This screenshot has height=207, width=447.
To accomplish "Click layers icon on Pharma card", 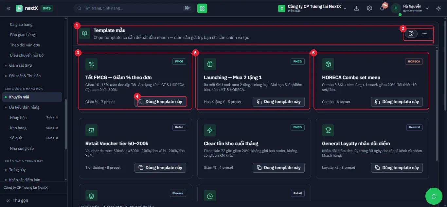I will click(91, 196).
